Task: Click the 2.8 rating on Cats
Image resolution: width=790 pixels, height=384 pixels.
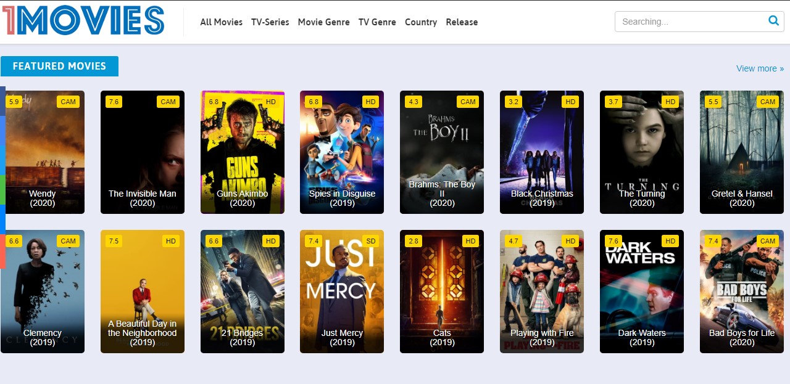Action: click(414, 241)
